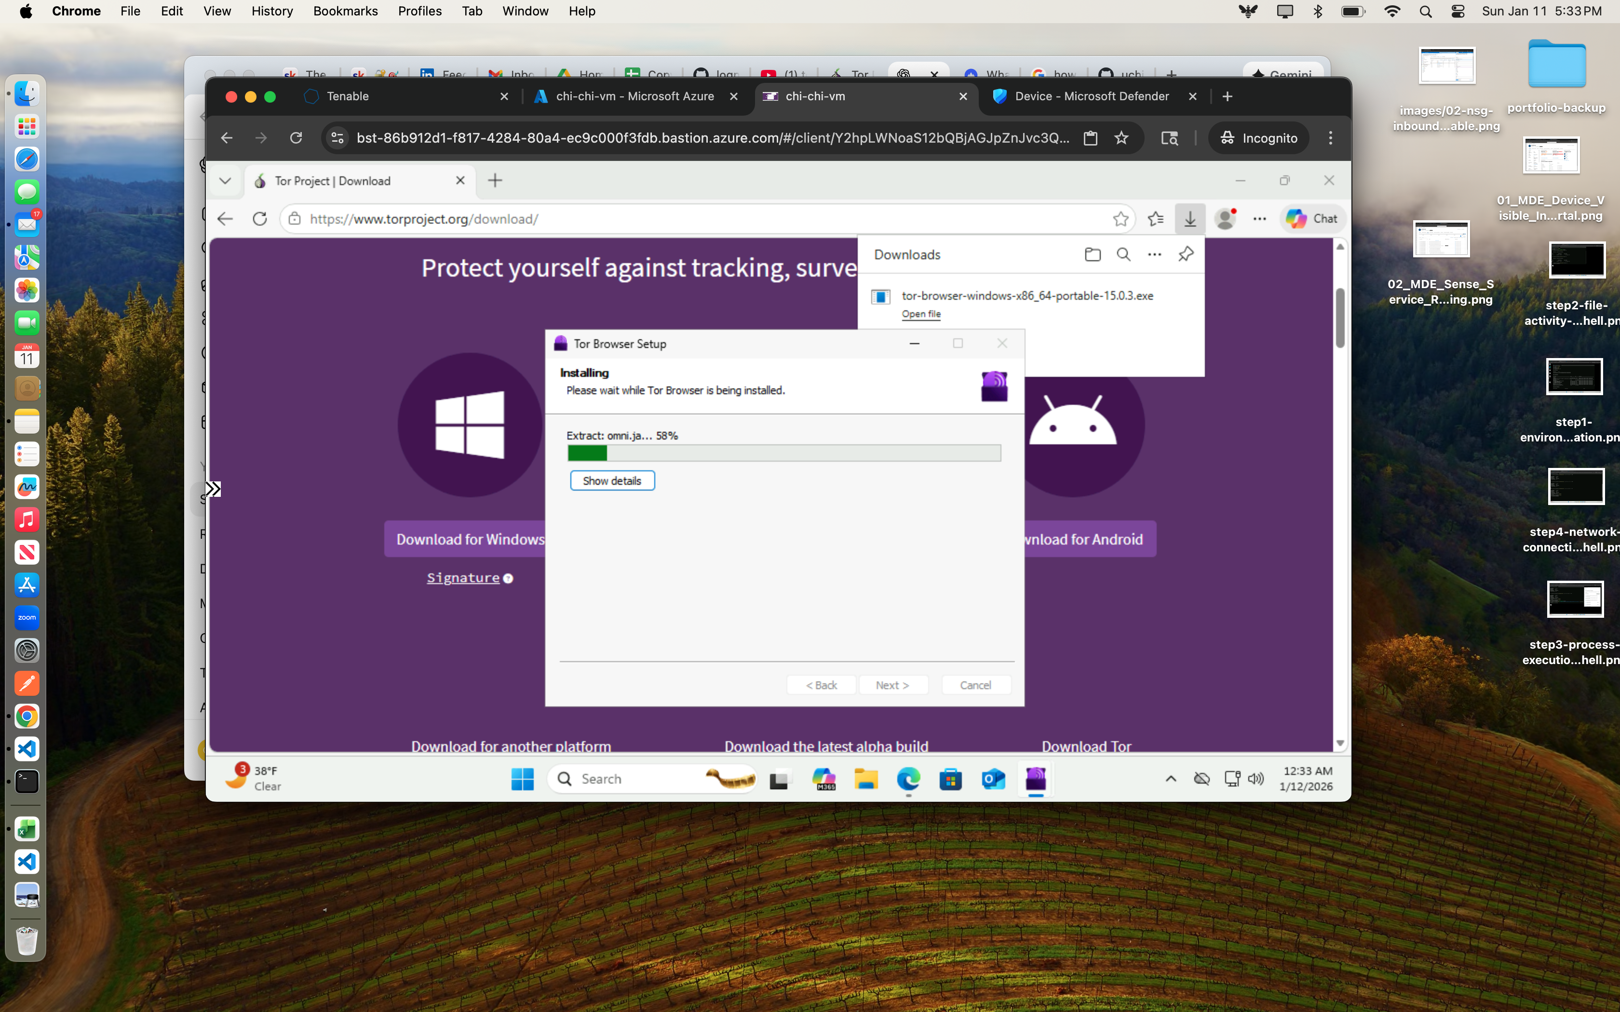Search downloads with the magnifier icon

[1123, 254]
